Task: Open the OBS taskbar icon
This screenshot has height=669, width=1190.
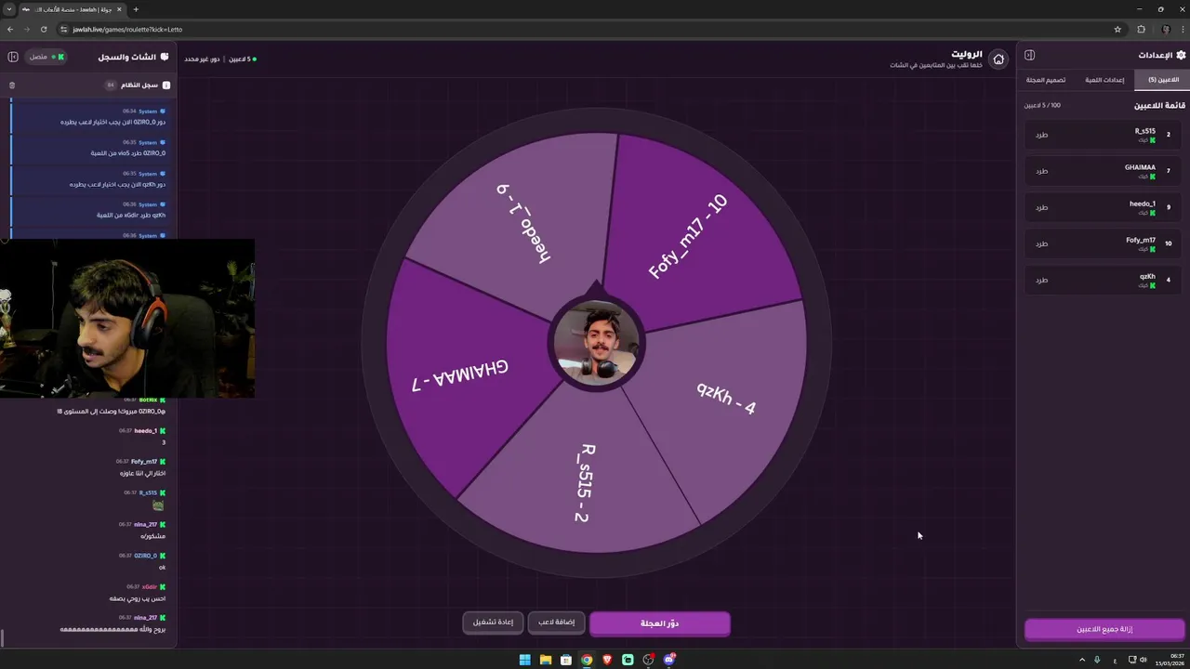Action: click(649, 660)
